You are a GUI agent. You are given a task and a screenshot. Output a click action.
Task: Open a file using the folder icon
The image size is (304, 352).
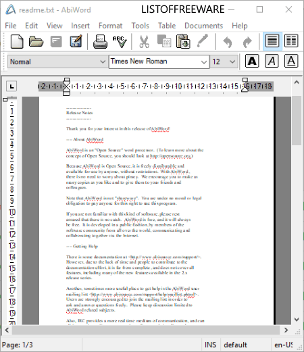36,41
